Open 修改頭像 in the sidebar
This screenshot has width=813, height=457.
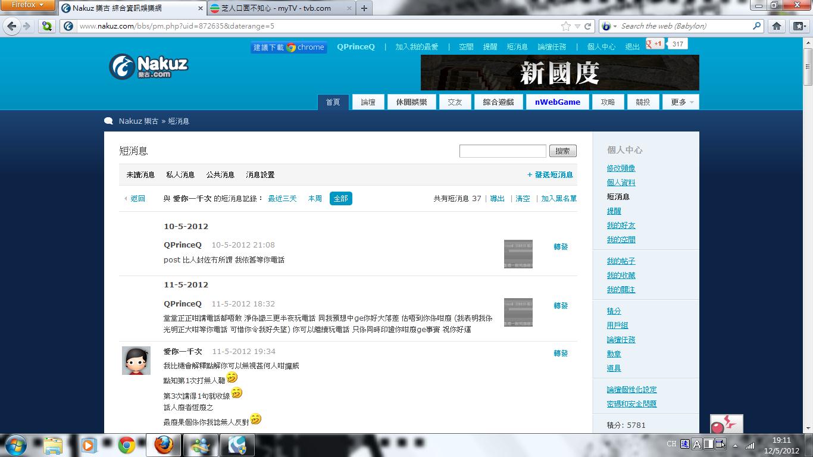click(x=621, y=168)
